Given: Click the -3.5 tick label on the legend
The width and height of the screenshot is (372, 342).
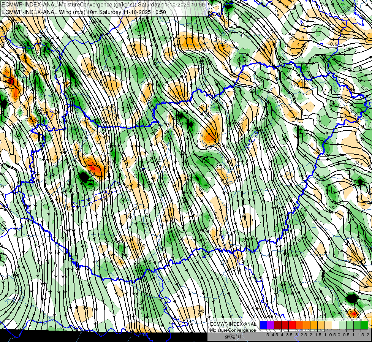Looking at the screenshot, I should (x=288, y=335).
